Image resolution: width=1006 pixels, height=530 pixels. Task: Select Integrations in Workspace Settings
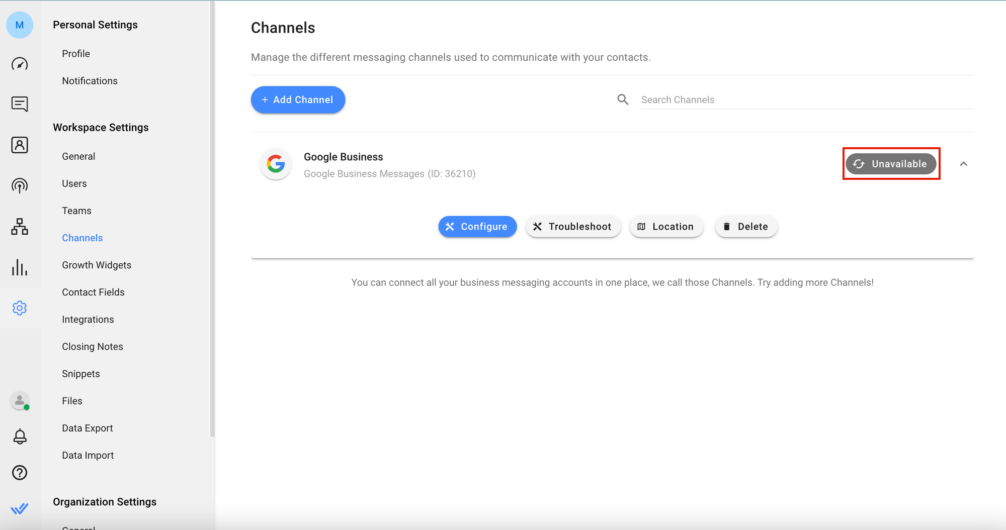click(88, 320)
